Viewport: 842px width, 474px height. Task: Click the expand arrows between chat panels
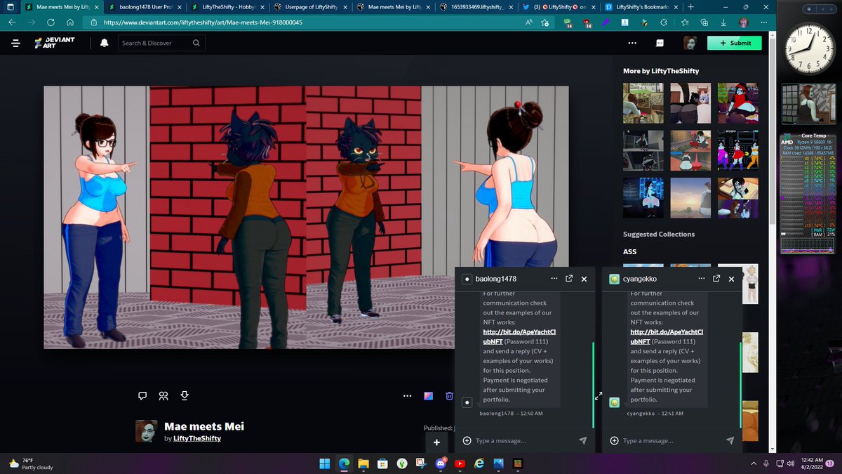pos(599,396)
